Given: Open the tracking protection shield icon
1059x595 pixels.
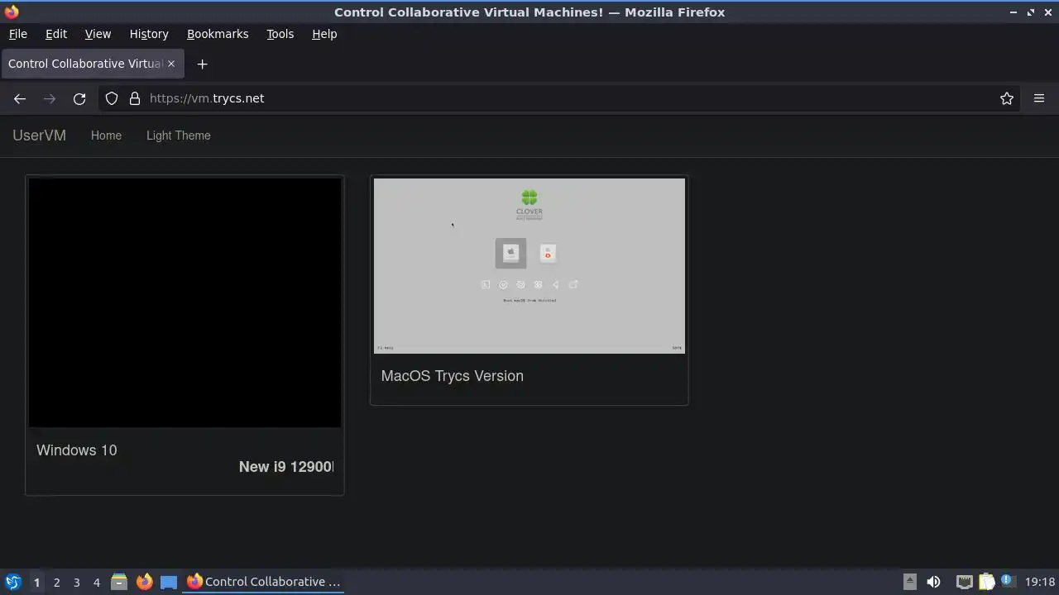Looking at the screenshot, I should 112,98.
